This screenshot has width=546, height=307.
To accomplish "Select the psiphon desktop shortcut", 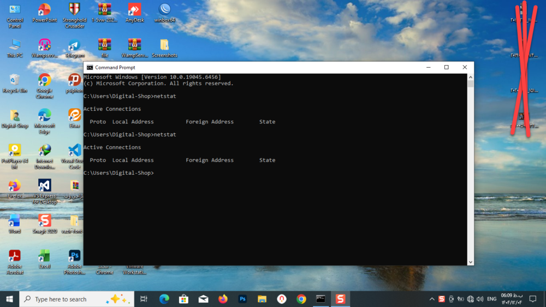I will pos(74,84).
